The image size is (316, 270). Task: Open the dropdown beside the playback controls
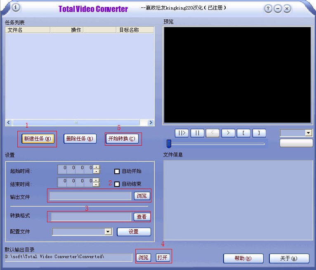(x=308, y=133)
